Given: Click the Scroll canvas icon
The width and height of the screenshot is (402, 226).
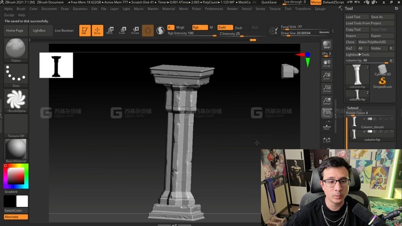Looking at the screenshot, I should [327, 63].
